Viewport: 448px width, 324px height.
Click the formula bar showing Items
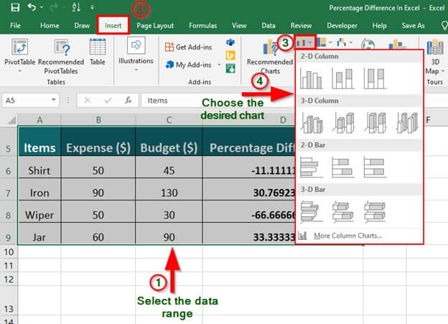click(x=217, y=101)
